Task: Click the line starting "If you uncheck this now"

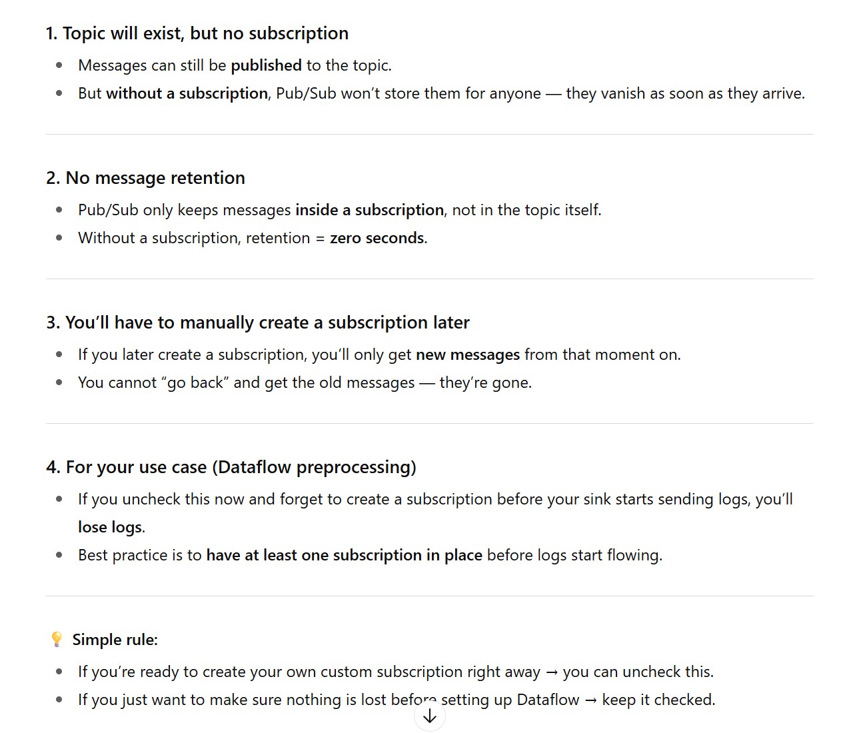Action: click(x=434, y=499)
